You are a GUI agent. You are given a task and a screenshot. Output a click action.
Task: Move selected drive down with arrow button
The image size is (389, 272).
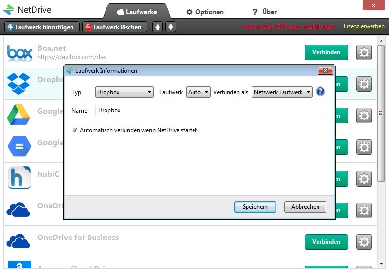click(171, 27)
